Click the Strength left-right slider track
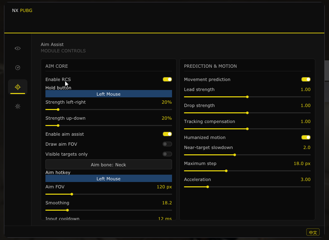The image size is (329, 240). [x=109, y=110]
